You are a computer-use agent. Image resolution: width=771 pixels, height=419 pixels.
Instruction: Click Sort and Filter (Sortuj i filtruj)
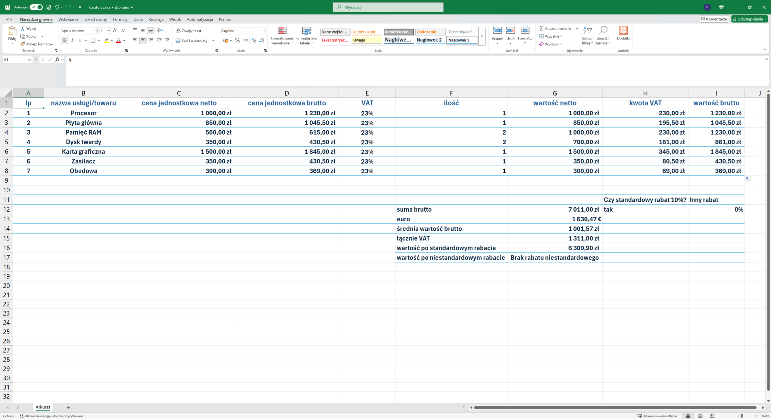(x=587, y=36)
